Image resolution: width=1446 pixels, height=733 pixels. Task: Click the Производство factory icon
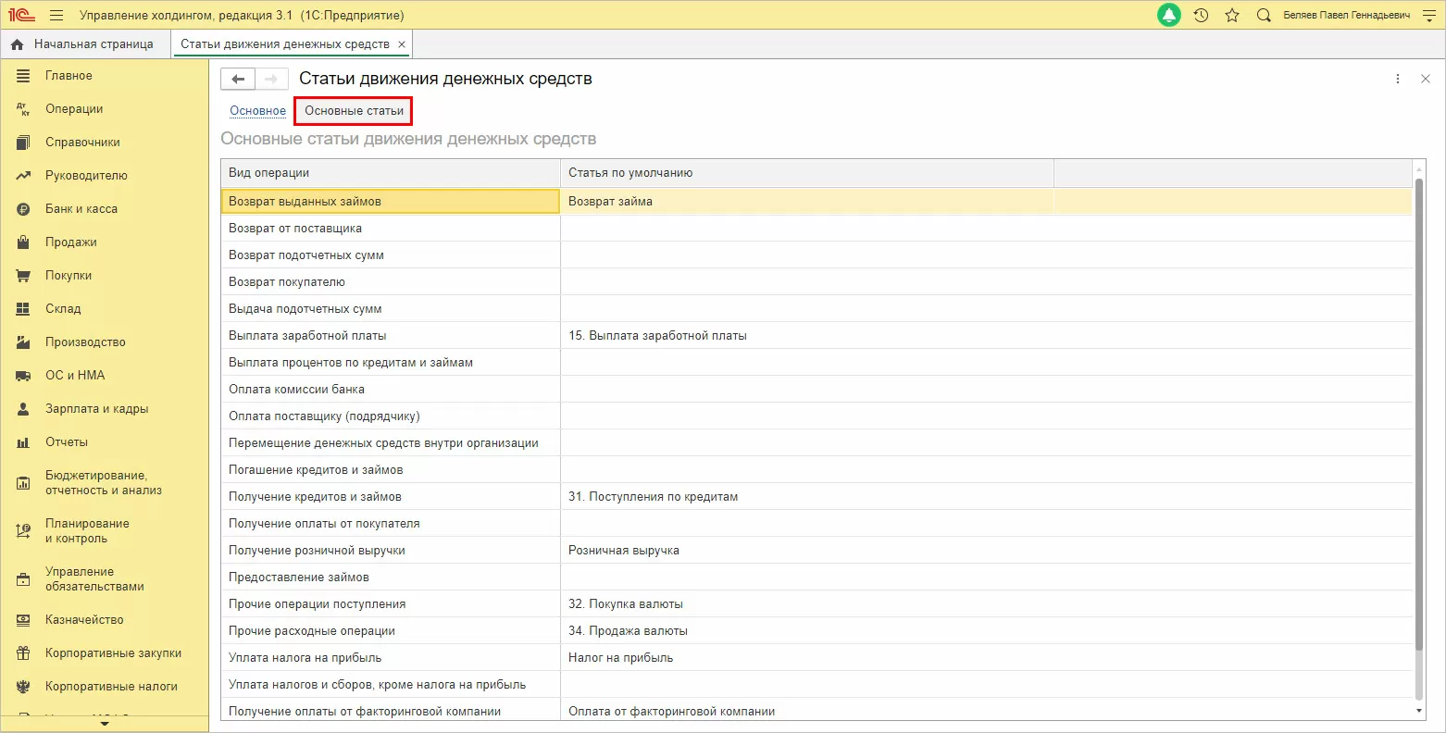point(23,342)
